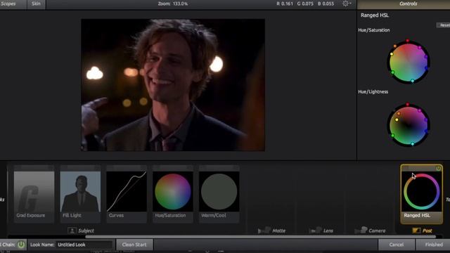Edit the Look Name field

point(84,245)
